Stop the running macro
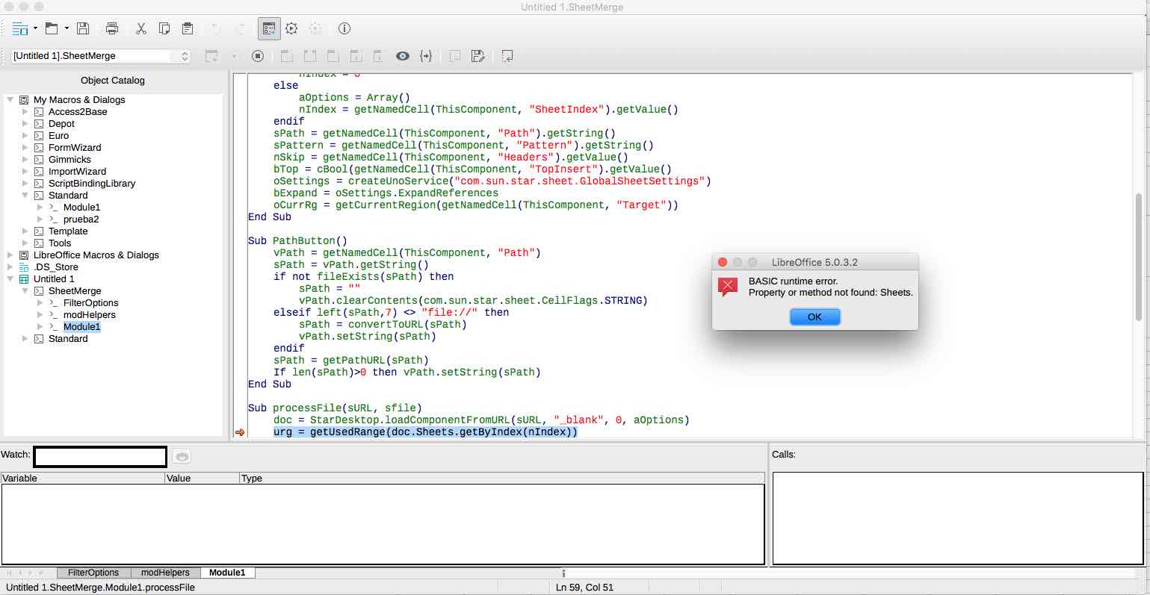This screenshot has width=1150, height=595. click(258, 56)
